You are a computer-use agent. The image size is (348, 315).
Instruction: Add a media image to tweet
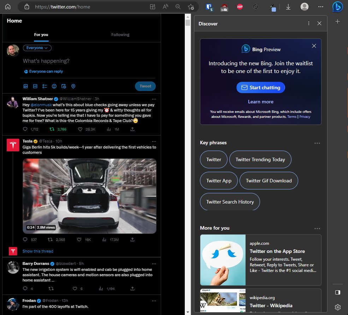coord(26,86)
